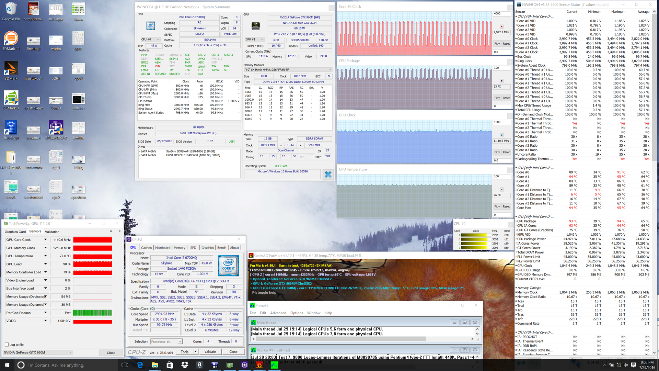
Task: Click red color square in Core #0 Clock graph
Action: [501, 26]
